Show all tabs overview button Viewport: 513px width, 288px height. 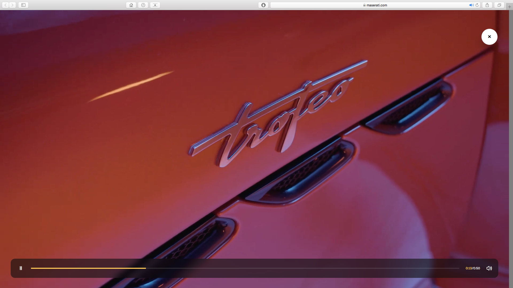(x=499, y=5)
